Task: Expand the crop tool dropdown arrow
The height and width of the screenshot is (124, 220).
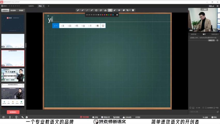Action: click(130, 10)
